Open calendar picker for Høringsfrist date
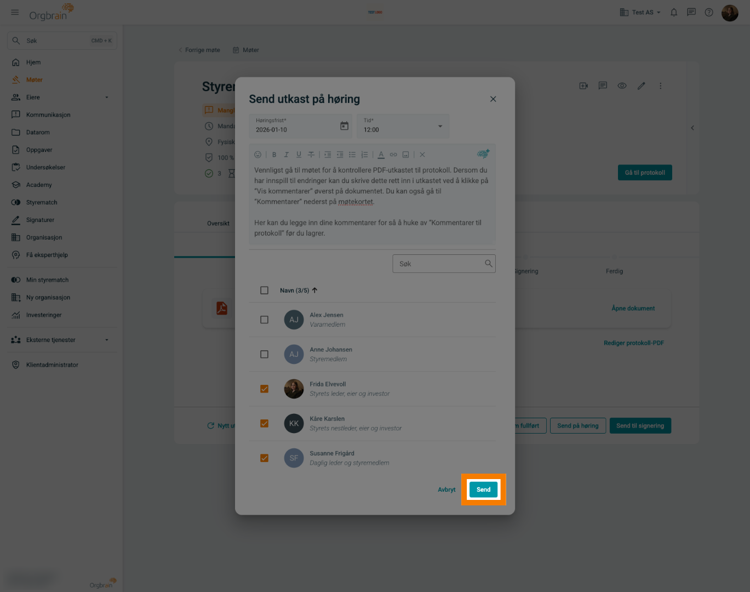The image size is (750, 592). coord(344,126)
